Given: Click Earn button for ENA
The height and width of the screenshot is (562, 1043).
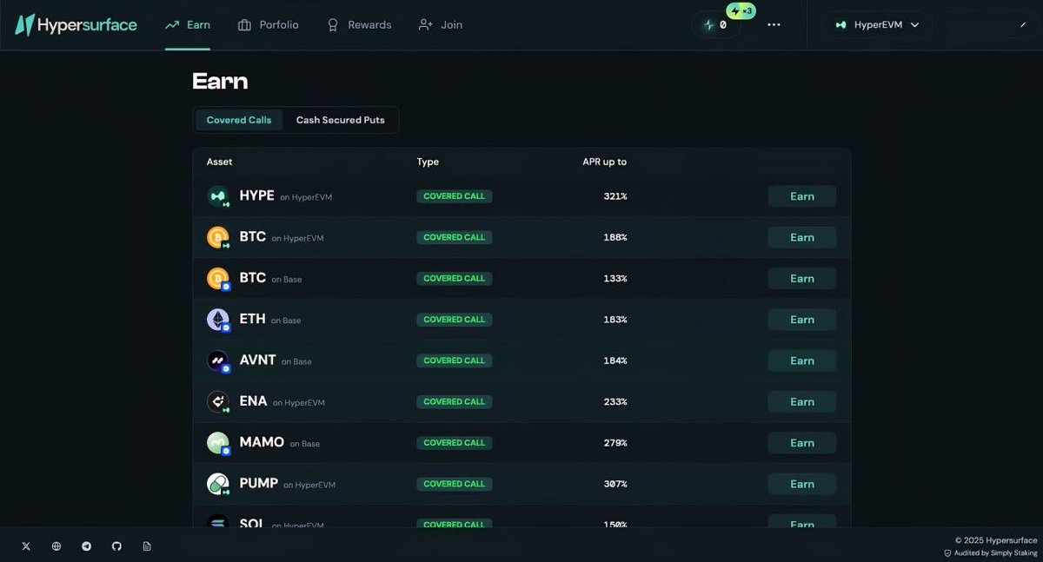Looking at the screenshot, I should [801, 402].
